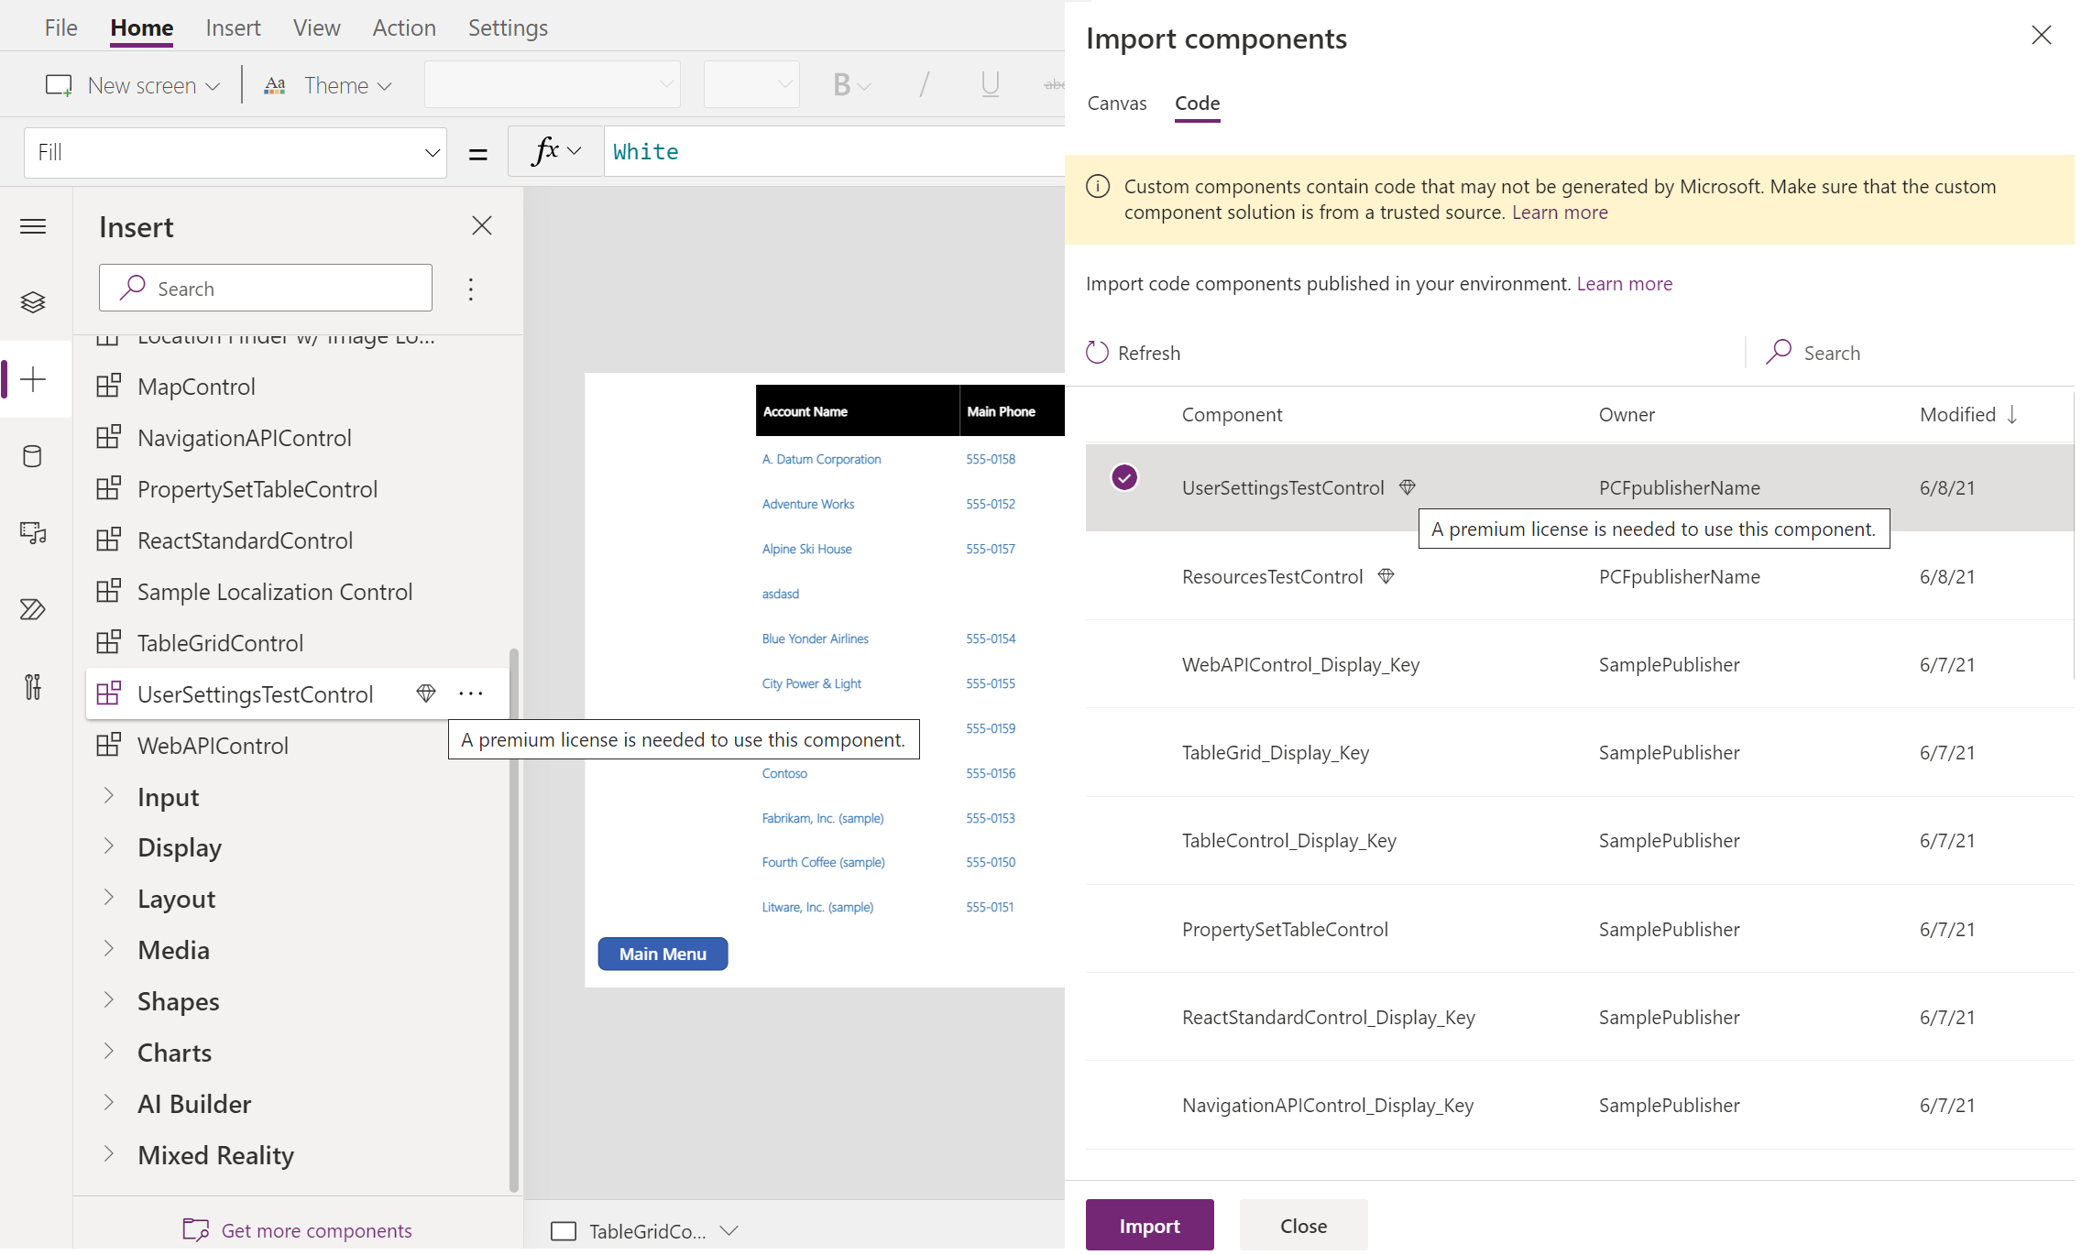This screenshot has height=1255, width=2082.
Task: Open the Media icon in left rail
Action: tap(33, 533)
